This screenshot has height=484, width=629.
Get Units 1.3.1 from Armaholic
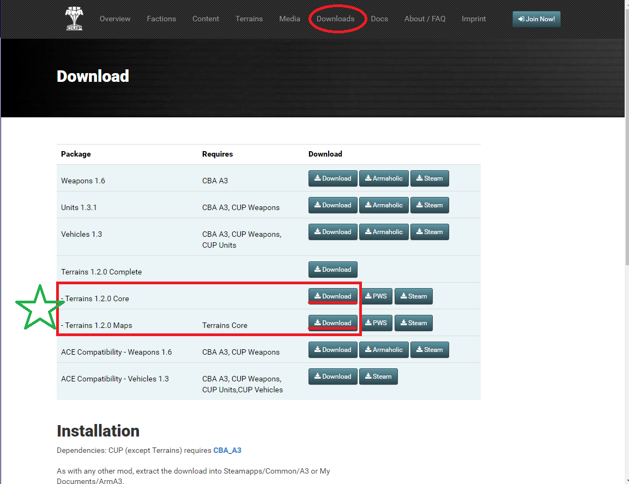pos(384,205)
